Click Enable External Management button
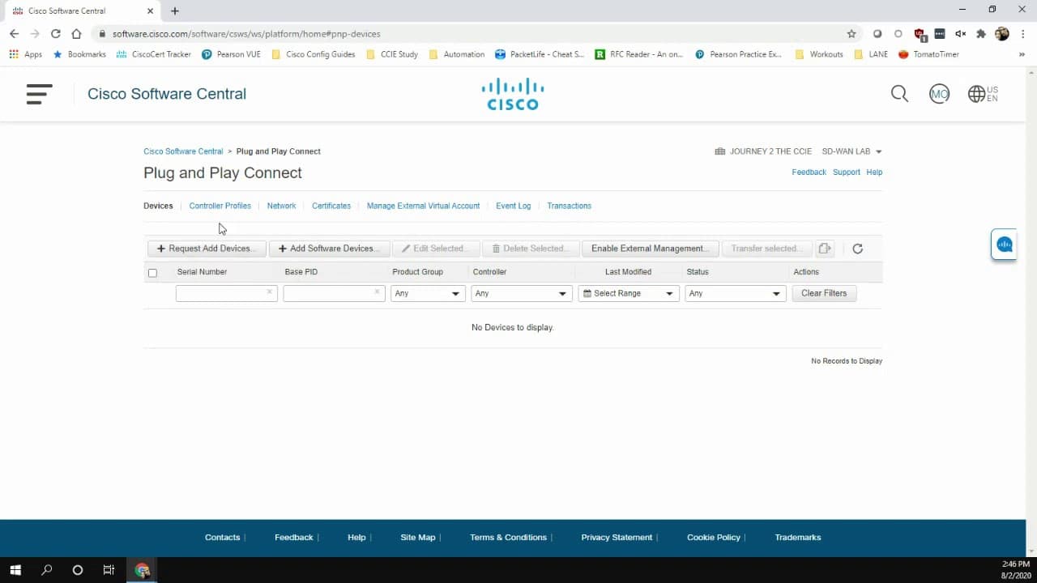The width and height of the screenshot is (1037, 583). click(651, 249)
